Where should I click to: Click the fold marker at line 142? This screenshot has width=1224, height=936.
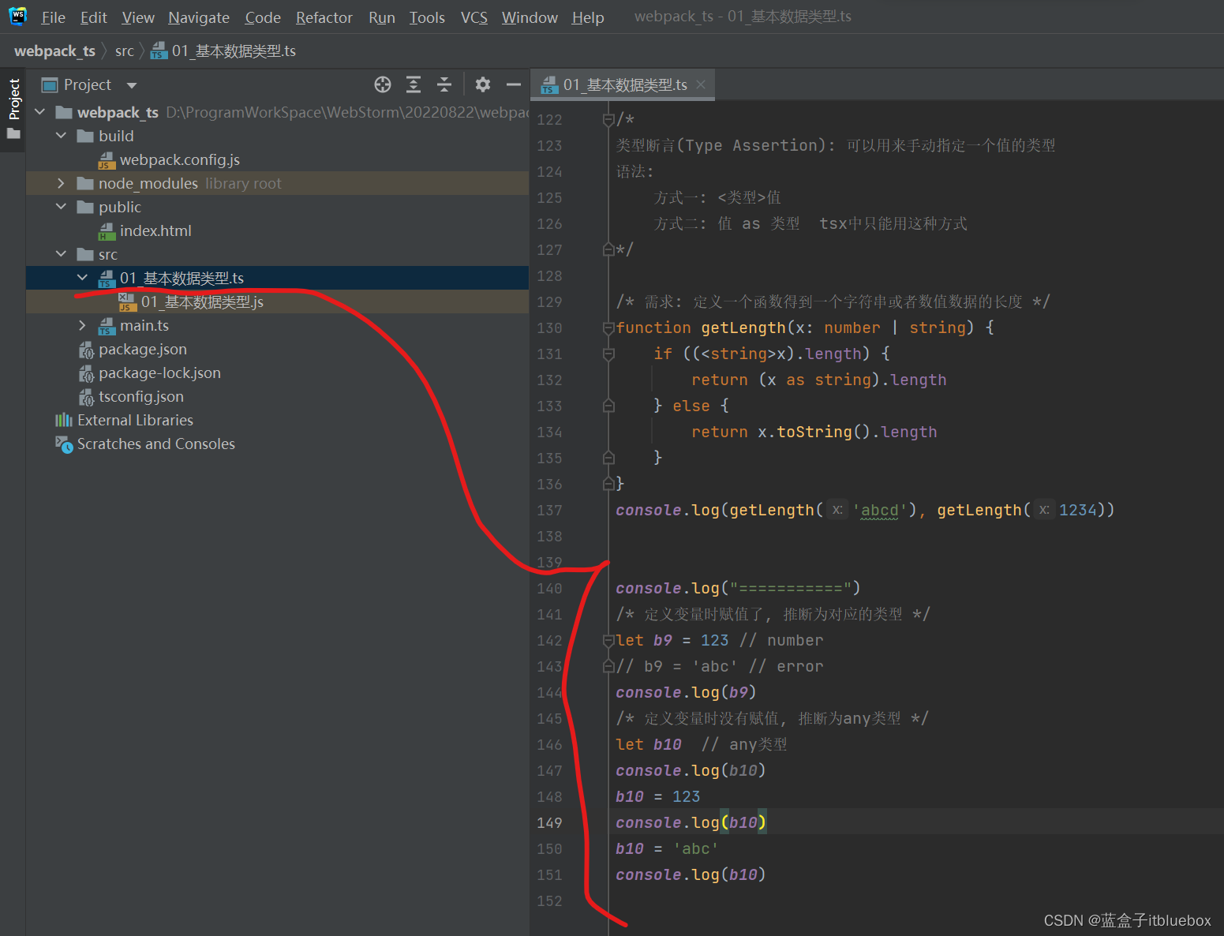[608, 641]
